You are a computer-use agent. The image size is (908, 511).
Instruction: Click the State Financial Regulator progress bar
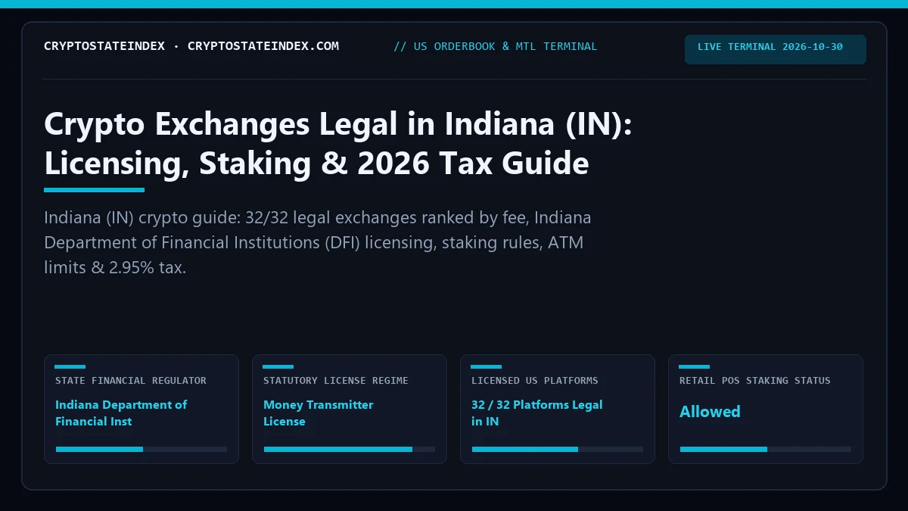(141, 449)
